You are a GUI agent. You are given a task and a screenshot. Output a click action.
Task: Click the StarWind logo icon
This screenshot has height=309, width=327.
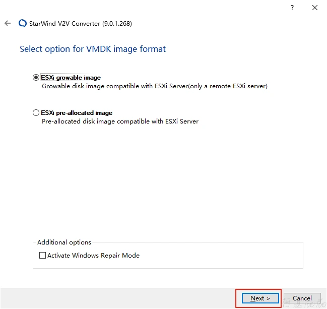coord(22,24)
